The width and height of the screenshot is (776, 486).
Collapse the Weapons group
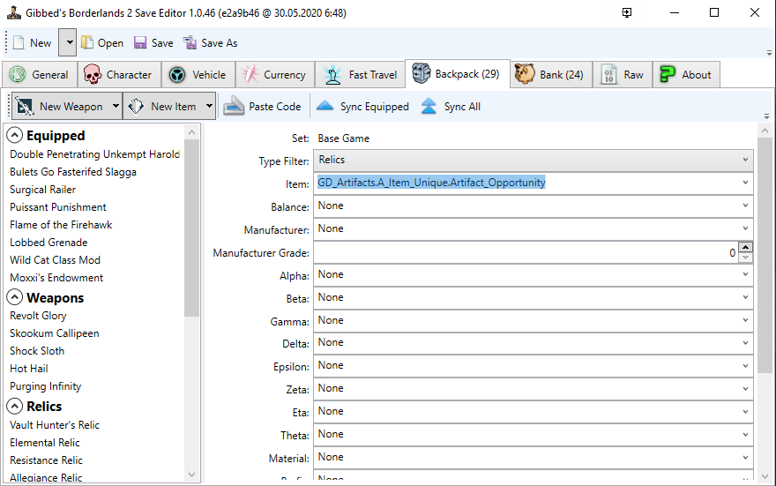point(15,298)
